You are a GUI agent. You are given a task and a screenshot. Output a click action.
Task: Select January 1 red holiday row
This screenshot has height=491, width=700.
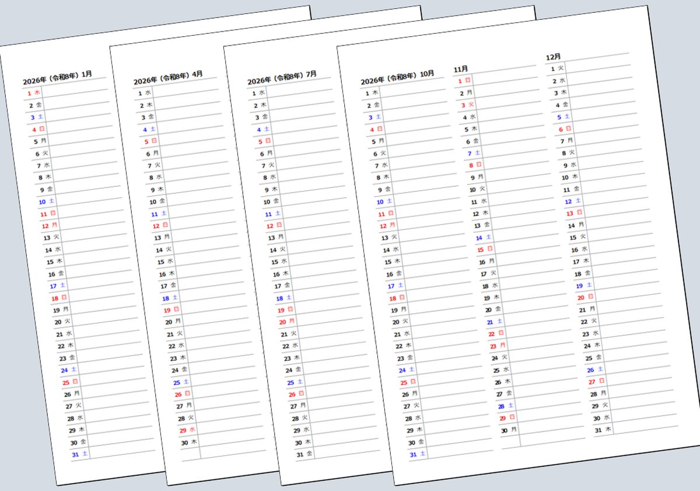[34, 93]
